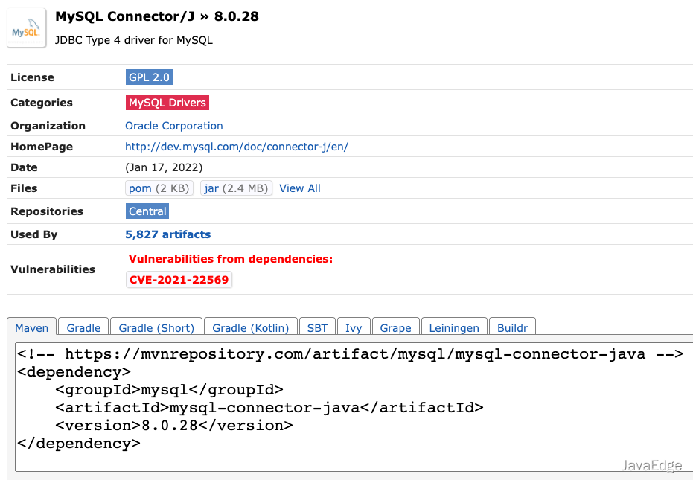The height and width of the screenshot is (480, 693).
Task: View the 5,827 artifacts link
Action: (x=168, y=234)
